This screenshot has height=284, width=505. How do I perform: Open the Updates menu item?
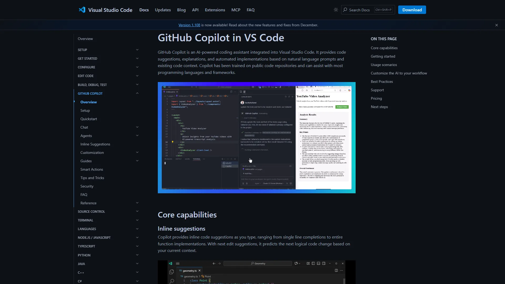[163, 10]
